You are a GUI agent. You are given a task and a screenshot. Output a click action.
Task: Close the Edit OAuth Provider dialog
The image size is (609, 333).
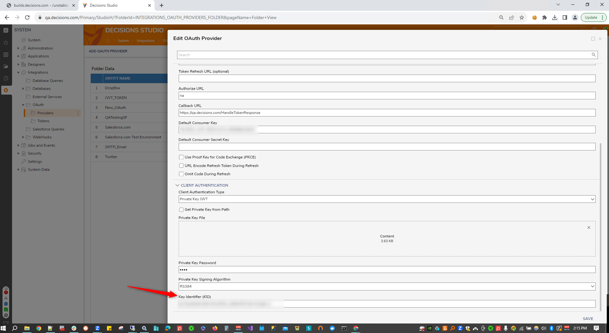[x=600, y=39]
